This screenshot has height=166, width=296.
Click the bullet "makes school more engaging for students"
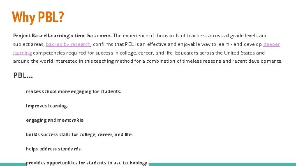click(74, 91)
